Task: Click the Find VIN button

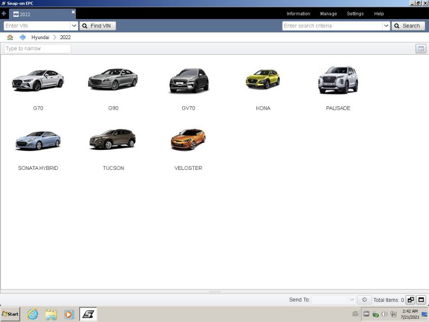Action: click(x=98, y=26)
